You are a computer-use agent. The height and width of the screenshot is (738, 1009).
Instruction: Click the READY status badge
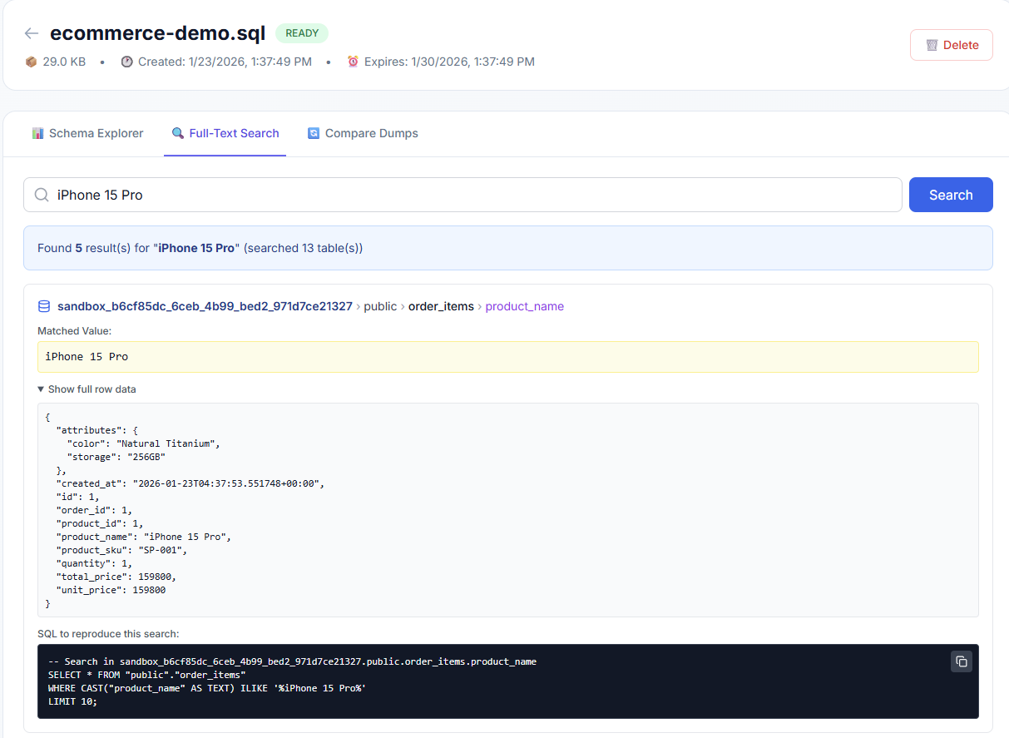(302, 33)
